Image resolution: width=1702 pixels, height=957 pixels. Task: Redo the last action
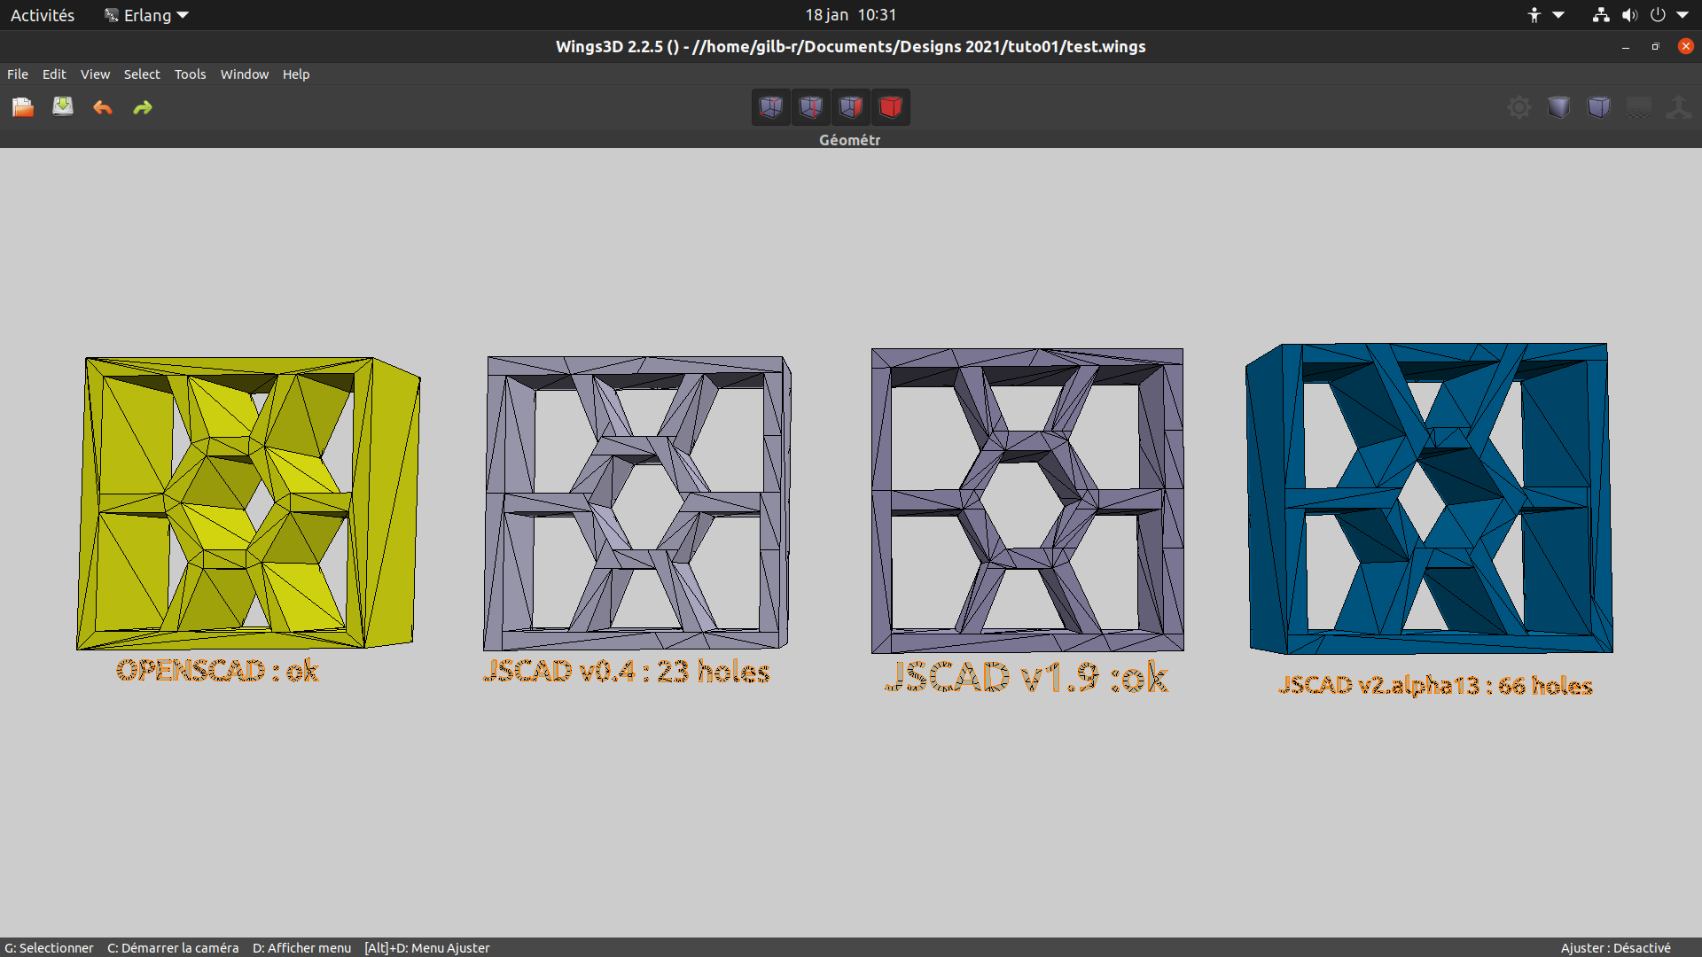coord(142,106)
